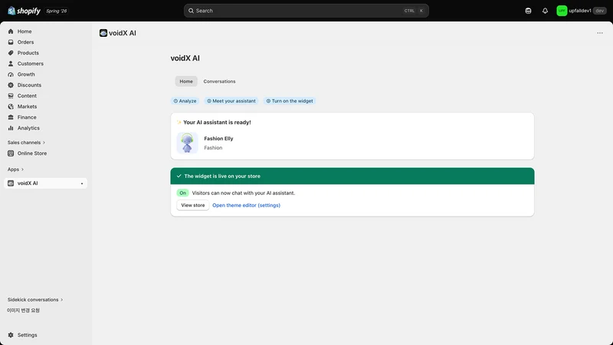The height and width of the screenshot is (345, 613).
Task: Click the Fashion Elly avatar thumbnail
Action: click(187, 143)
